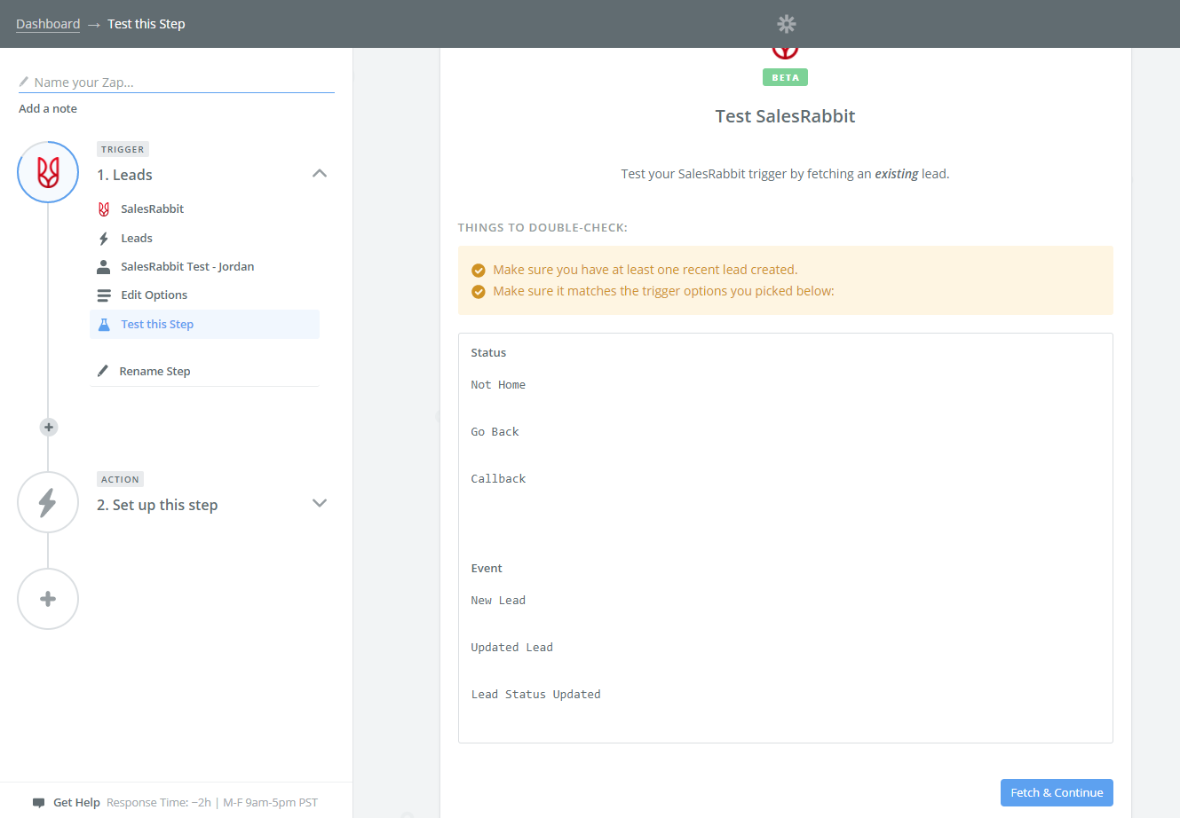
Task: Expand the 2. Set up this step chevron
Action: tap(320, 503)
